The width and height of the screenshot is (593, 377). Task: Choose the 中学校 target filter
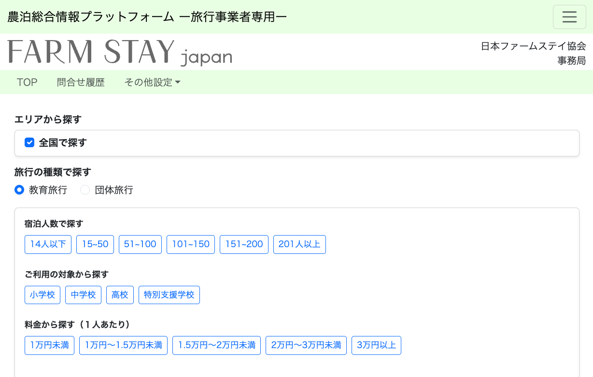pos(83,295)
